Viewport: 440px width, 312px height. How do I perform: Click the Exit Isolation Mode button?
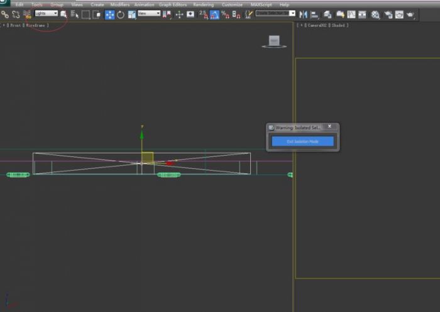click(302, 141)
